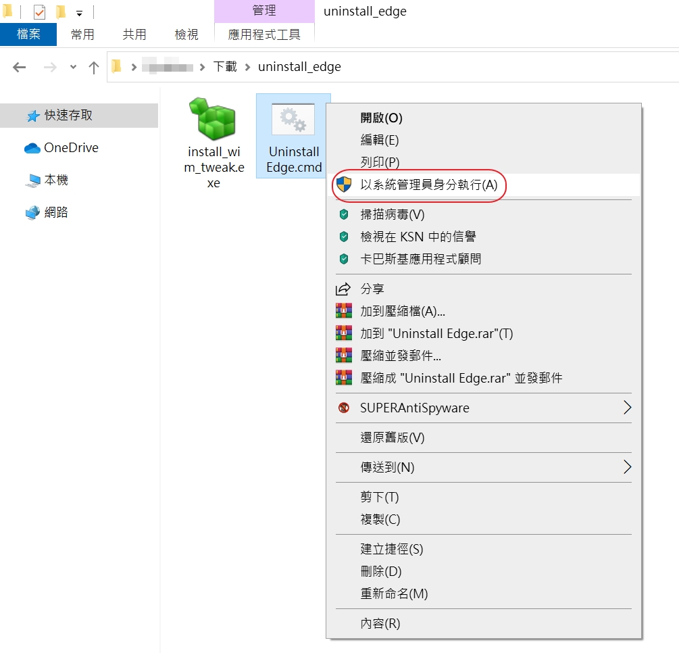Expand breadcrumb chevron before 下載
The image size is (679, 653).
202,67
